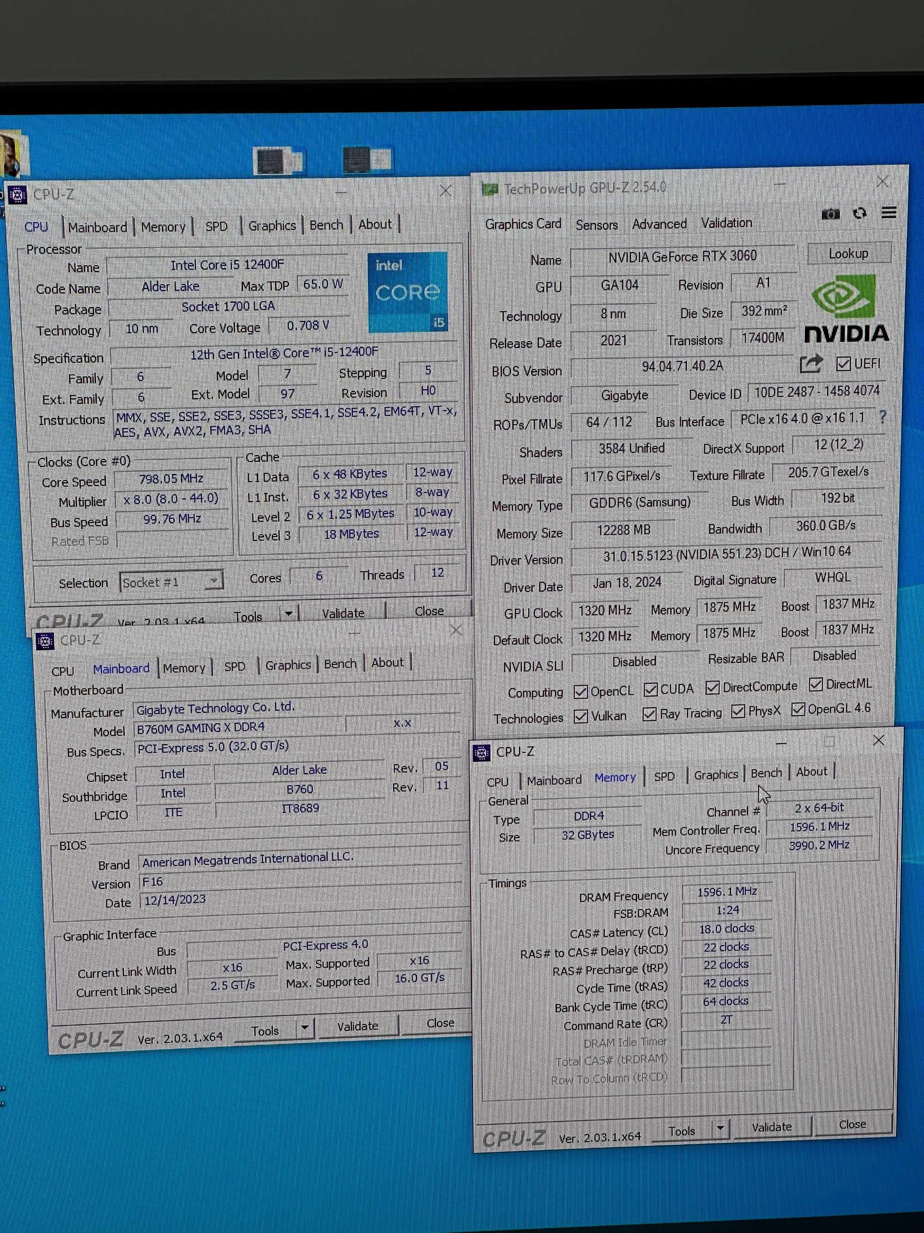Open SPD tab in the Memory CPU-Z window
The image size is (924, 1233).
pos(664,777)
